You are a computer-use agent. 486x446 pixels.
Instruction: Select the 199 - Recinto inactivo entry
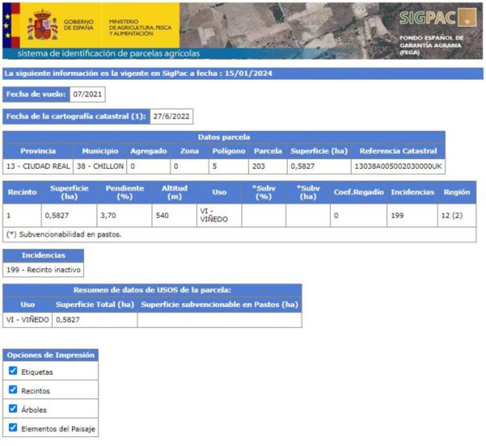click(44, 271)
